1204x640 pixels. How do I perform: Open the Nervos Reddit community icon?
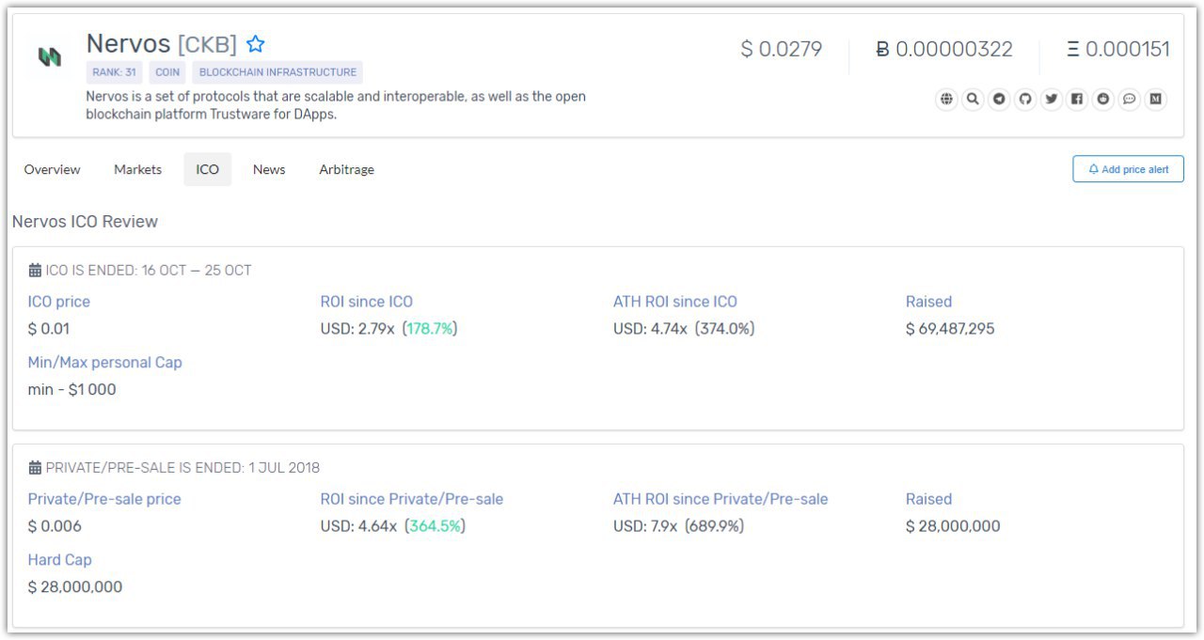point(1103,99)
